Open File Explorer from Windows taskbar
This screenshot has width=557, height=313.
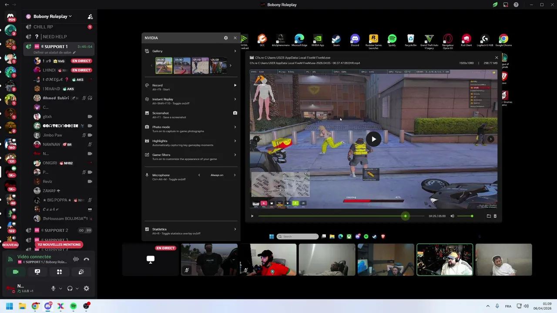(22, 306)
